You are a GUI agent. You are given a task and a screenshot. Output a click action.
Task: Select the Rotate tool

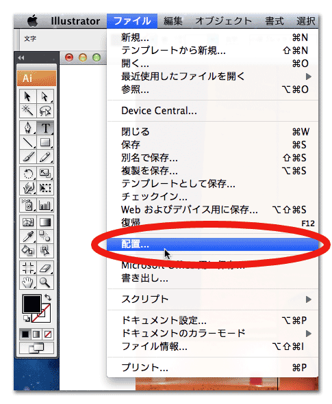tap(27, 174)
